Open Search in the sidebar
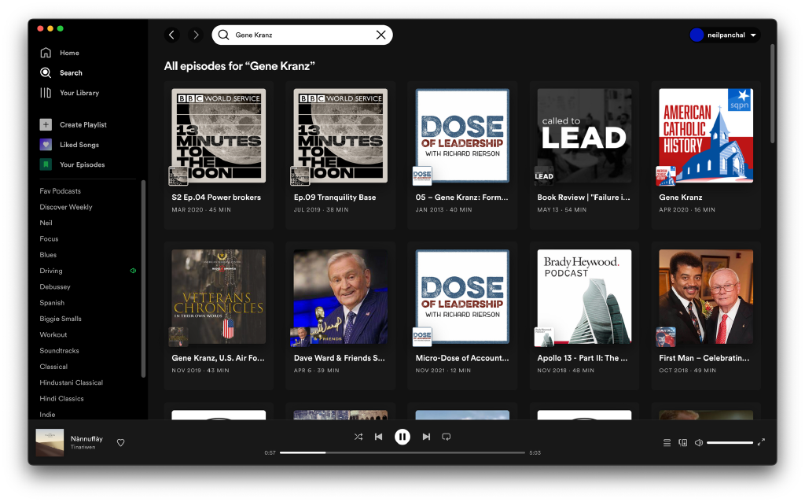The height and width of the screenshot is (502, 805). point(71,73)
